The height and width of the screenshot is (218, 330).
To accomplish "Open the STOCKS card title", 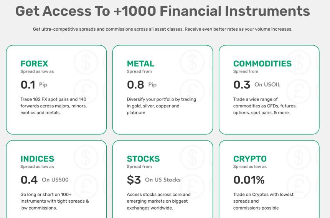I will (x=143, y=159).
